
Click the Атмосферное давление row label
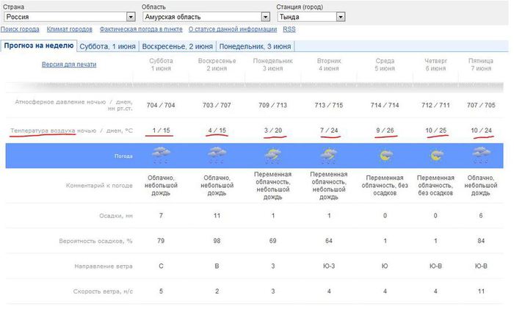click(73, 105)
